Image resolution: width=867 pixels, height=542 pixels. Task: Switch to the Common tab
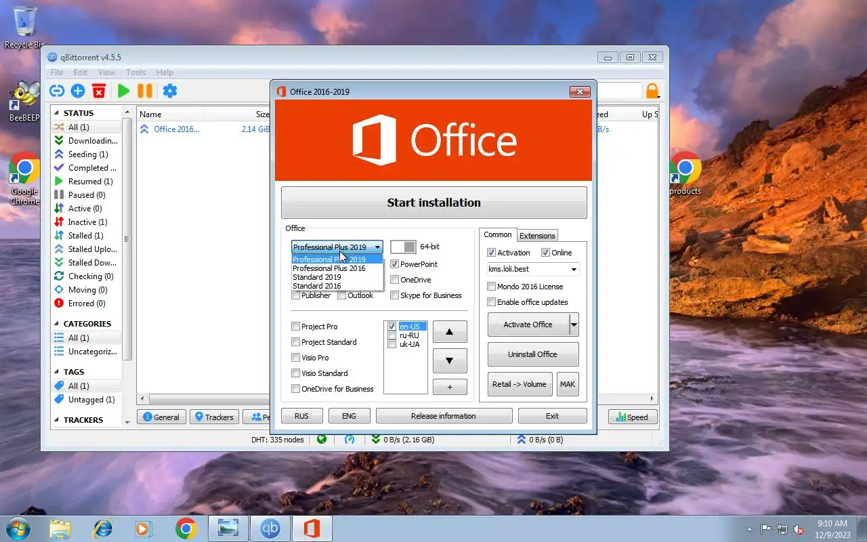498,234
